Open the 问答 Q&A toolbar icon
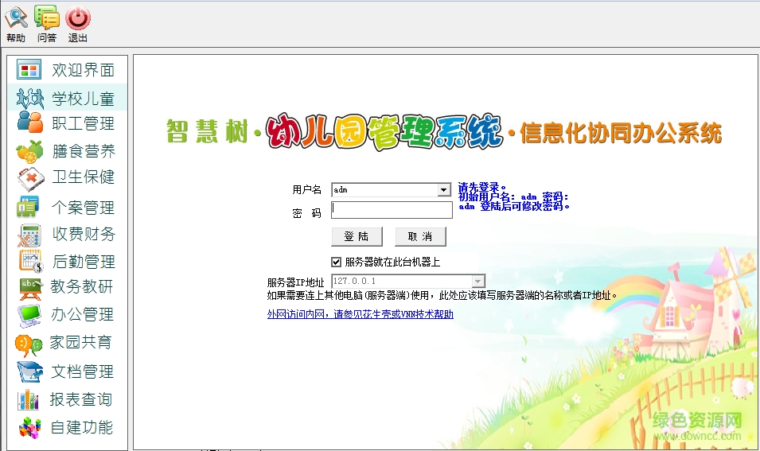 pyautogui.click(x=47, y=17)
